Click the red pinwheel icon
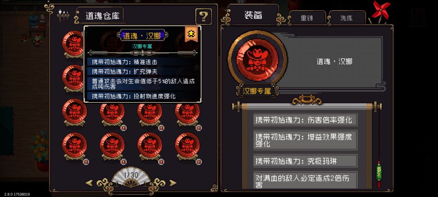The height and width of the screenshot is (197, 438). point(380,11)
